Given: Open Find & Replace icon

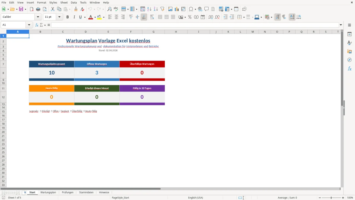Looking at the screenshot, I should 109,9.
